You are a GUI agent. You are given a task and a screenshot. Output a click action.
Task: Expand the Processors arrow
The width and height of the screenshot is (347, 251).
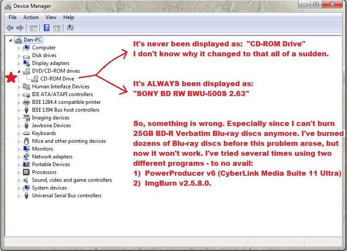[19, 173]
